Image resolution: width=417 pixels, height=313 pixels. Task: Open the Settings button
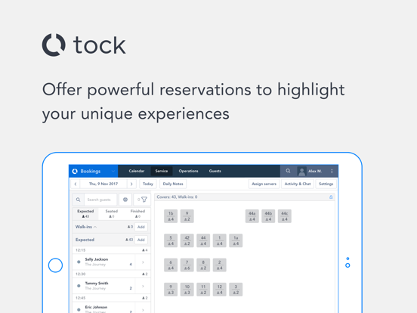[326, 184]
